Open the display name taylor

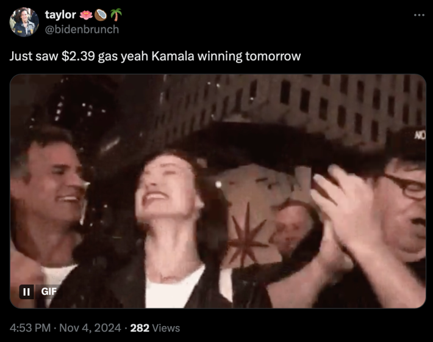[x=60, y=15]
